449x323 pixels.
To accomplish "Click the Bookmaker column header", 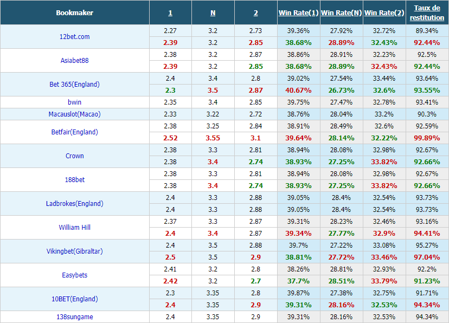I will tap(74, 12).
